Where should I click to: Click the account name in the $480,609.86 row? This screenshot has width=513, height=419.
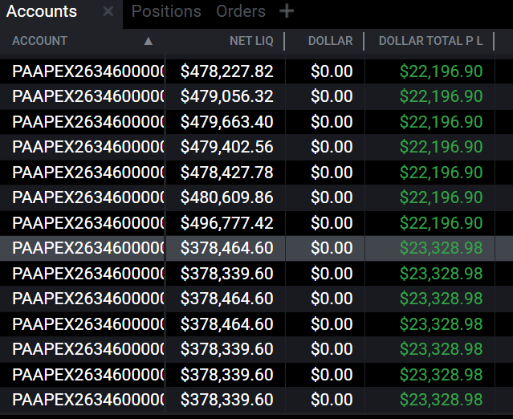[x=88, y=197]
